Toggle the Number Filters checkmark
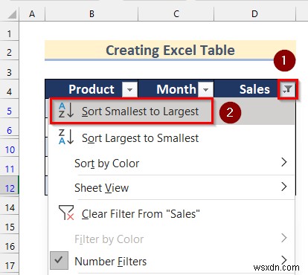 59,260
